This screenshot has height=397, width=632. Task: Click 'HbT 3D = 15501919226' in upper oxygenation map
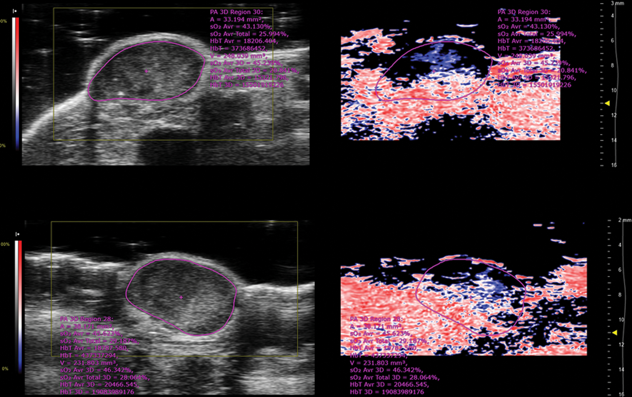coord(534,85)
